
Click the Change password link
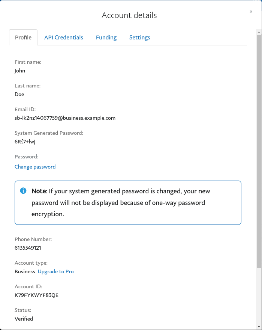pos(35,167)
